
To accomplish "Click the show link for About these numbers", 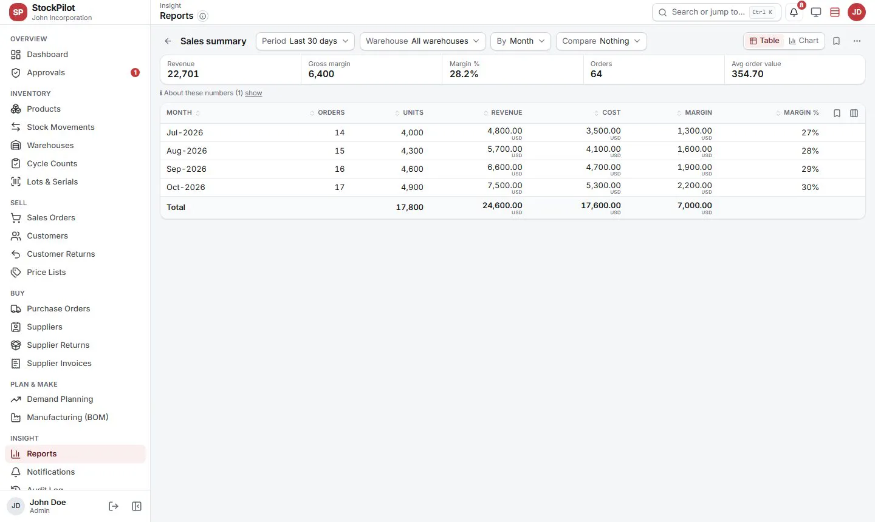I will pyautogui.click(x=253, y=93).
